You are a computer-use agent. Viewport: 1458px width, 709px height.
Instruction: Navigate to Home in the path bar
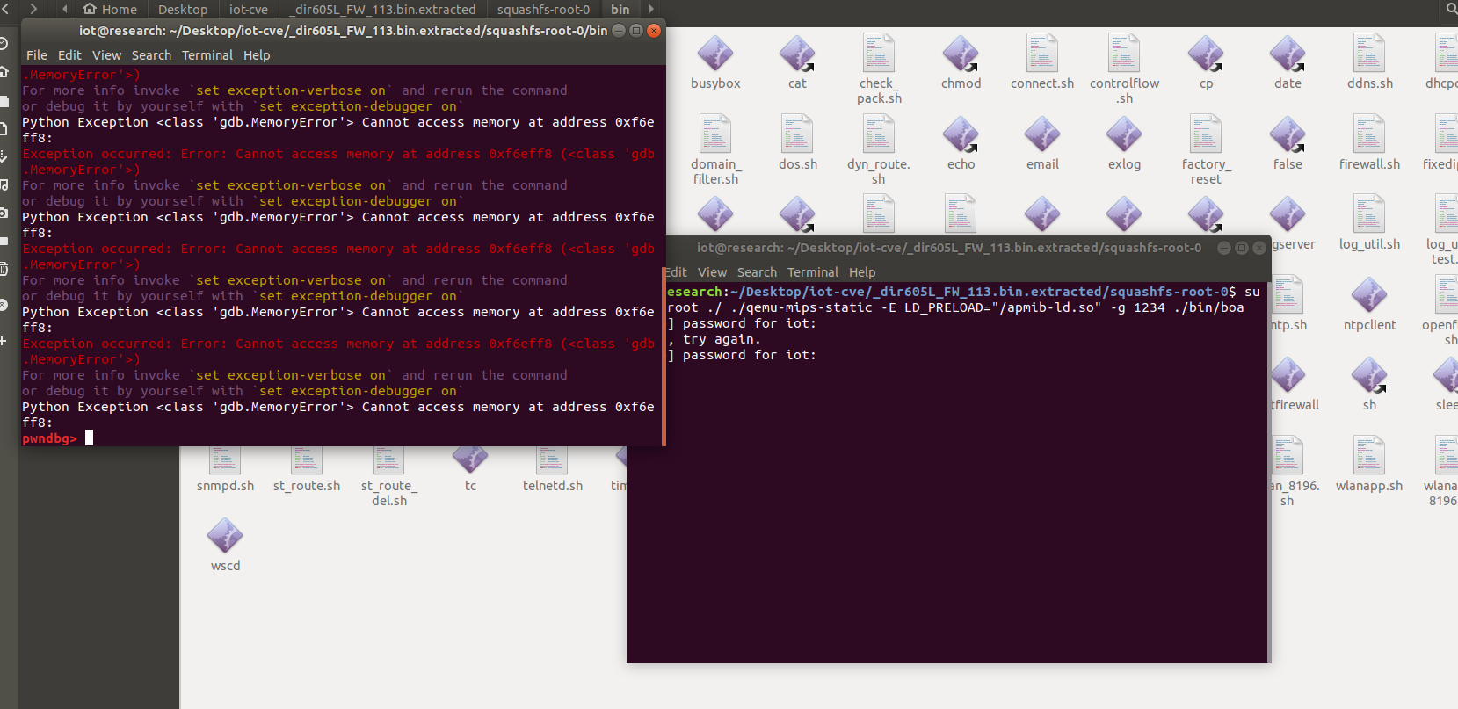tap(111, 9)
